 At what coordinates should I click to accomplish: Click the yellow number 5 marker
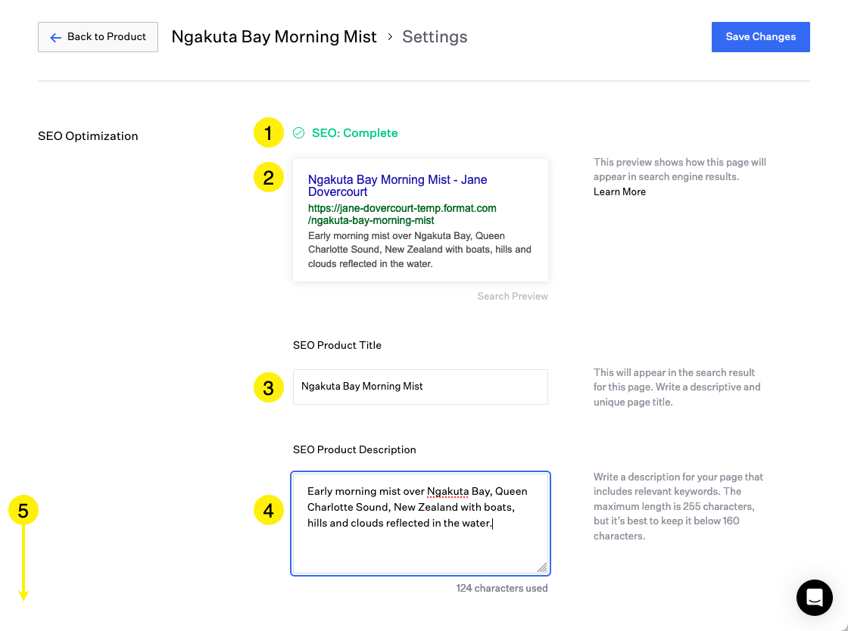point(23,511)
